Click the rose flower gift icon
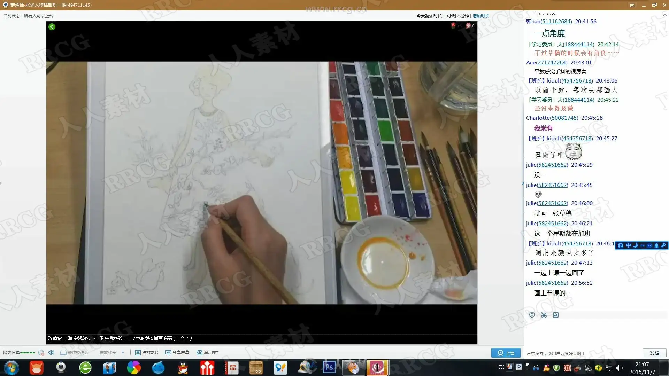669x376 pixels. pyautogui.click(x=453, y=25)
